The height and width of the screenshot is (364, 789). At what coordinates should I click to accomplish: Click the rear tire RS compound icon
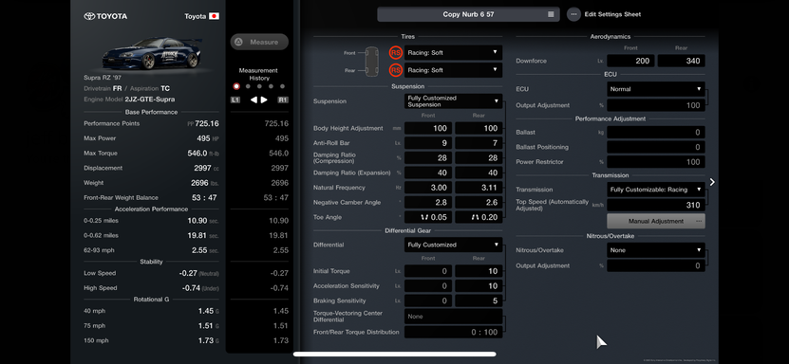coord(396,70)
